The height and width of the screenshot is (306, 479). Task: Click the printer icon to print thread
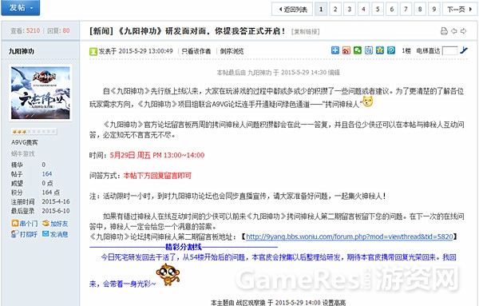point(444,31)
